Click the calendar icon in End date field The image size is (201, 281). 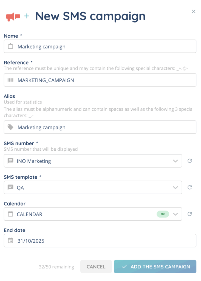click(10, 241)
